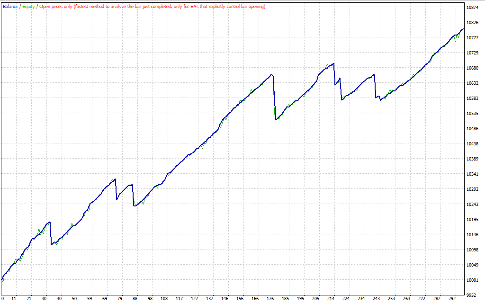Click the blue Balance legend label
Image resolution: width=485 pixels, height=303 pixels.
[10, 7]
